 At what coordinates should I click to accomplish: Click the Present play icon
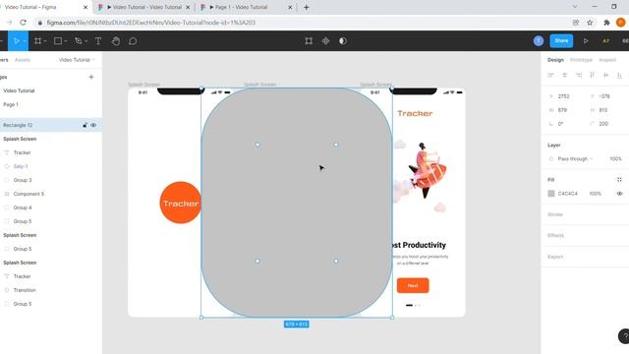point(586,41)
